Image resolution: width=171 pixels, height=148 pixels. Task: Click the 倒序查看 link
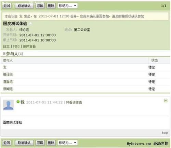(29, 46)
